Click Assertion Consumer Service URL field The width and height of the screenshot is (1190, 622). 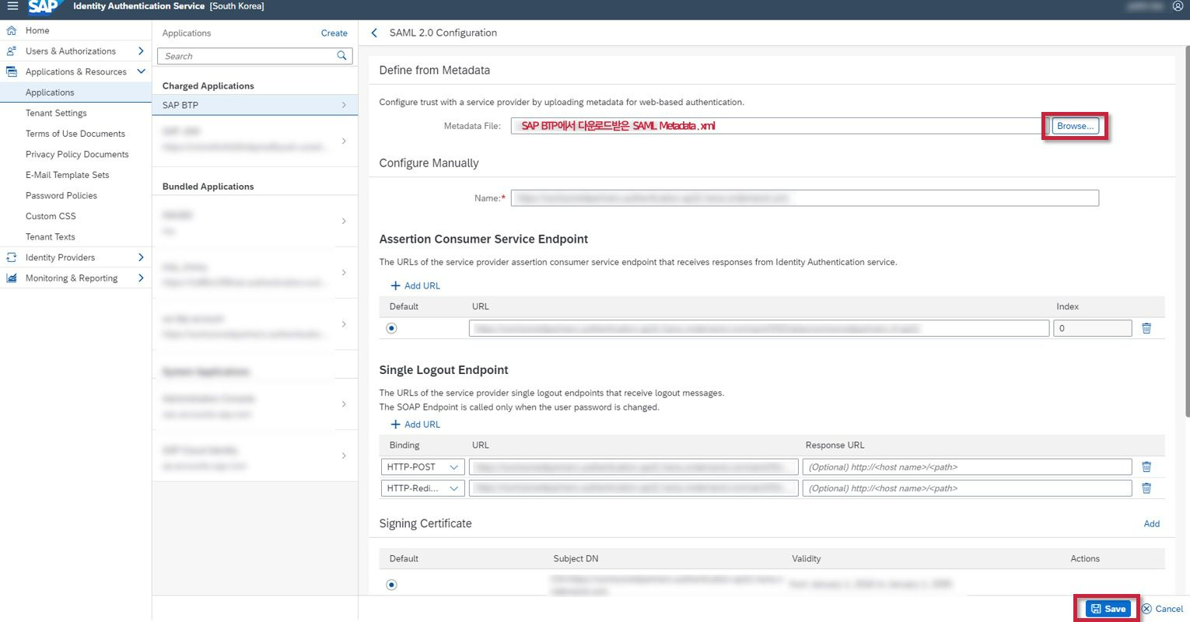759,328
